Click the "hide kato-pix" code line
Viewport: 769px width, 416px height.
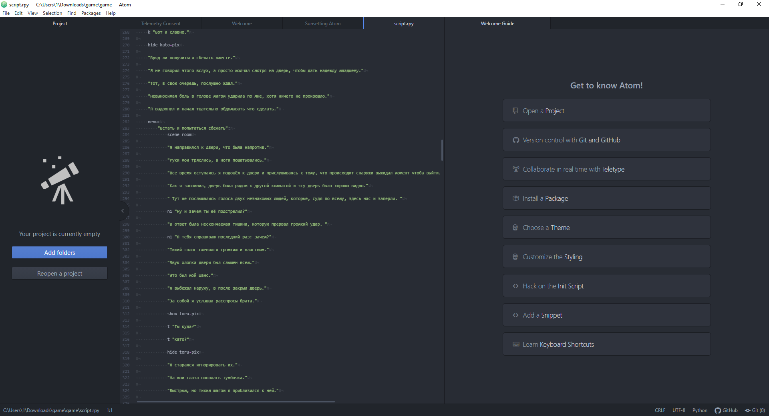(163, 45)
